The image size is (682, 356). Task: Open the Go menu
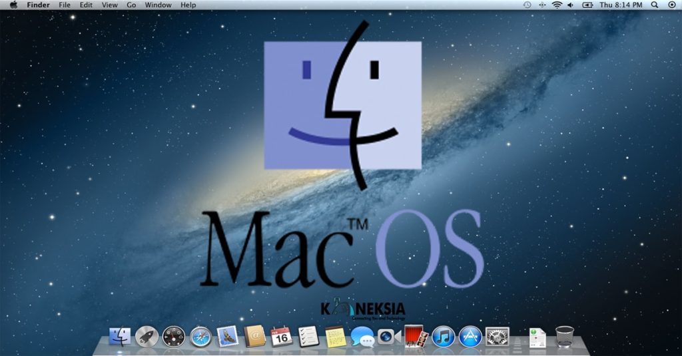(131, 5)
